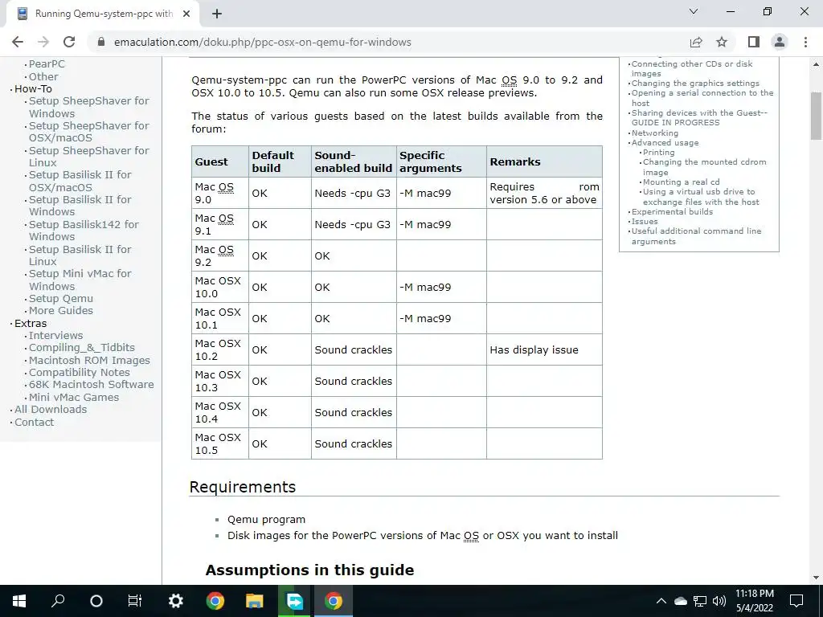Open a new tab with plus button

(217, 14)
